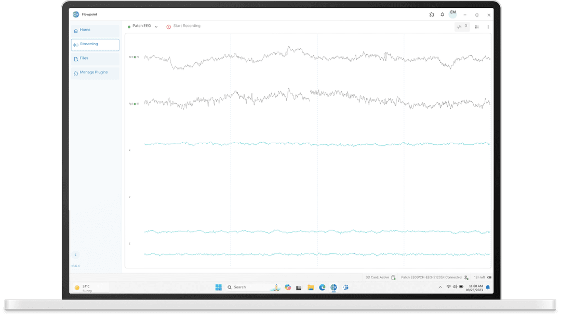Click the battery icon beside 12h left
This screenshot has height=315, width=561.
pyautogui.click(x=489, y=278)
